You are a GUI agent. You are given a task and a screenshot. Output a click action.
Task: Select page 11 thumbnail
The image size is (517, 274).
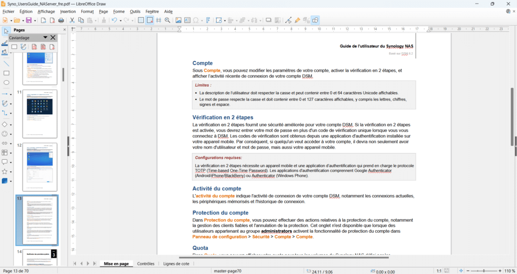coord(40,114)
